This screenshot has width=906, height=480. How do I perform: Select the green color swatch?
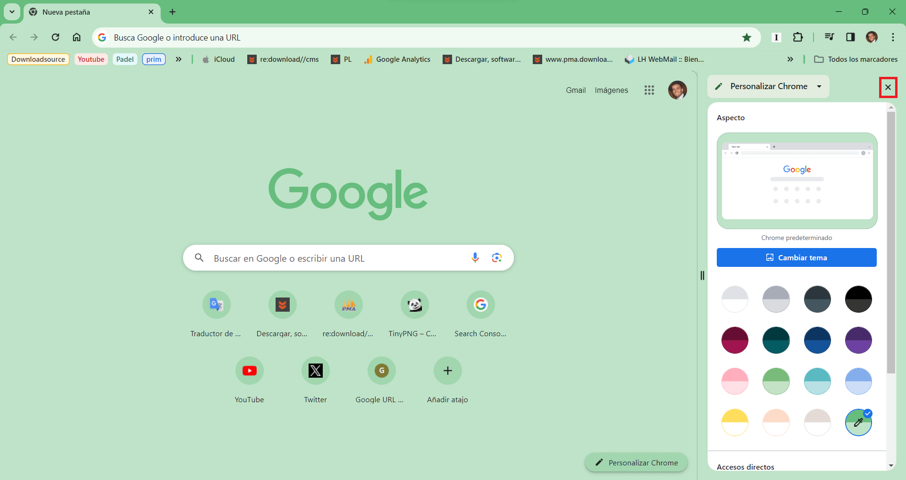click(x=776, y=381)
